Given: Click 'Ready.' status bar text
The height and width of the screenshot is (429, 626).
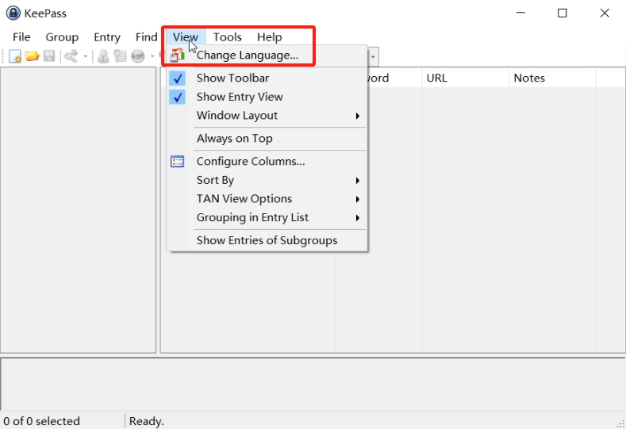Looking at the screenshot, I should click(x=147, y=421).
